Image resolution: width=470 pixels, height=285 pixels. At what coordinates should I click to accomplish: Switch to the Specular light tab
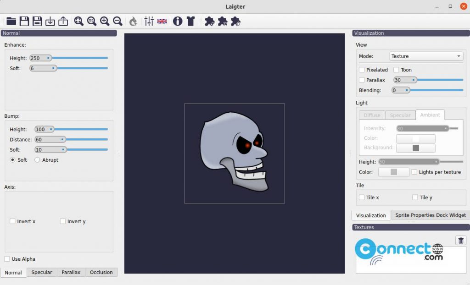click(400, 115)
